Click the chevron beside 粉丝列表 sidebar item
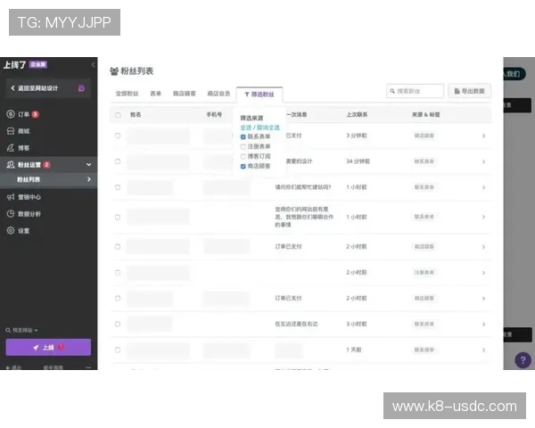 click(x=89, y=179)
